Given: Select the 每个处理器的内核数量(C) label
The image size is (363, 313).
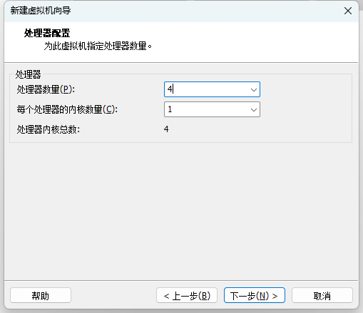Looking at the screenshot, I should 67,109.
